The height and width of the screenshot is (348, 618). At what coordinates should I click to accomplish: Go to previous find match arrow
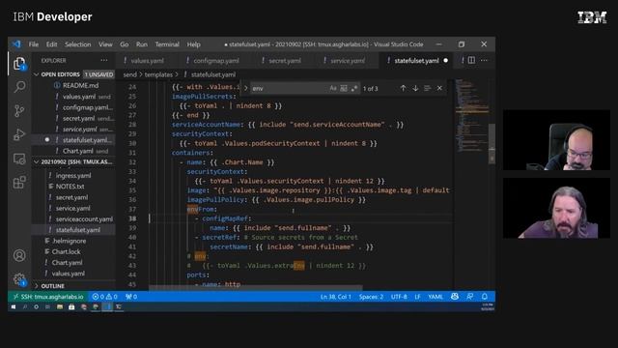(403, 88)
